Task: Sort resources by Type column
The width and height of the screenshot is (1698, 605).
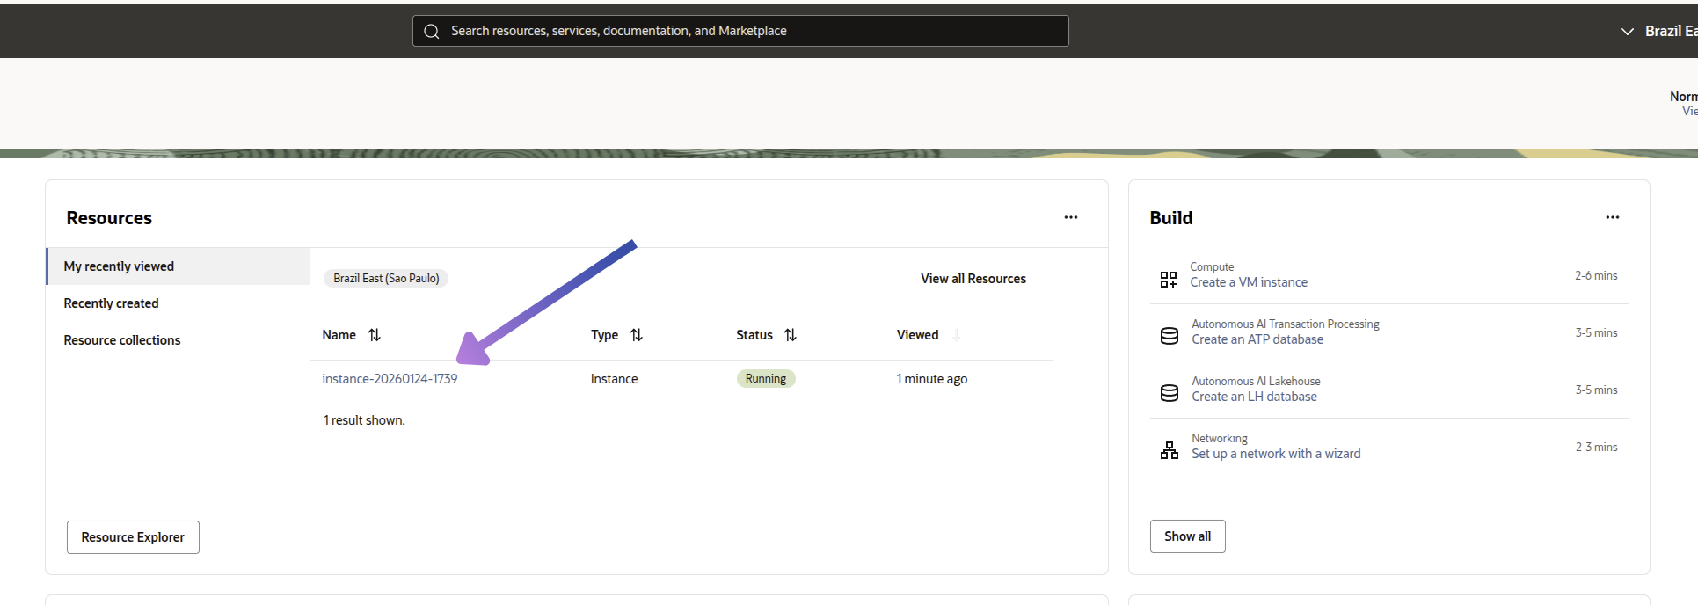Action: pyautogui.click(x=637, y=335)
